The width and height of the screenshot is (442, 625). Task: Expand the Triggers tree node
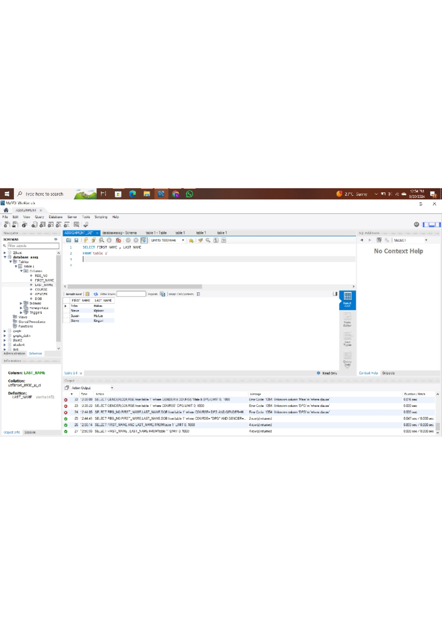(x=21, y=312)
